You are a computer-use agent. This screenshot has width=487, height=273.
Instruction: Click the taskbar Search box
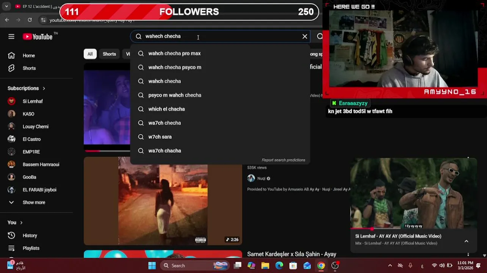click(x=195, y=265)
